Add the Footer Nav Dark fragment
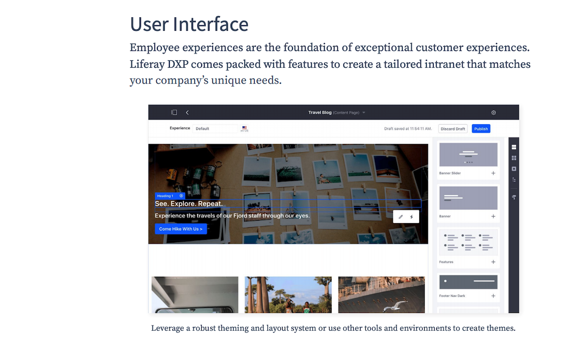The width and height of the screenshot is (579, 351). (493, 296)
